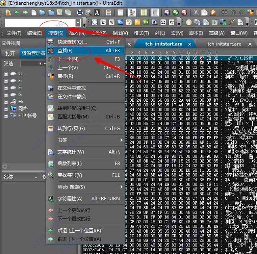Viewport: 257px width, 254px height.
Task: Click the font 'A' icon in the toolbar
Action: (97, 12)
